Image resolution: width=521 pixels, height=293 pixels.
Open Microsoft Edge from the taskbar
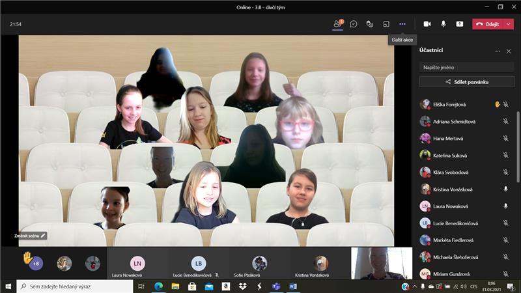(x=158, y=286)
